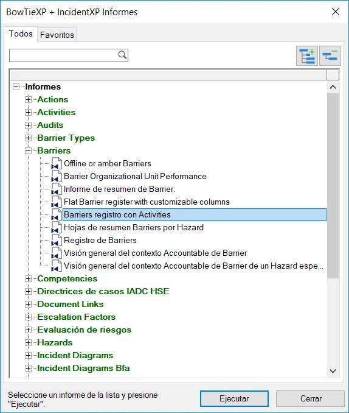Expand the Hazards category
The height and width of the screenshot is (413, 349).
point(28,342)
